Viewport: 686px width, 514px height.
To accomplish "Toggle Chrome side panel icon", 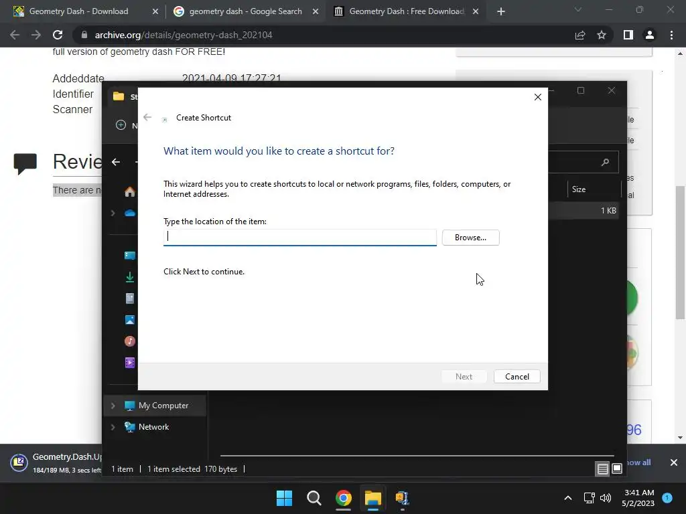I will pos(628,35).
